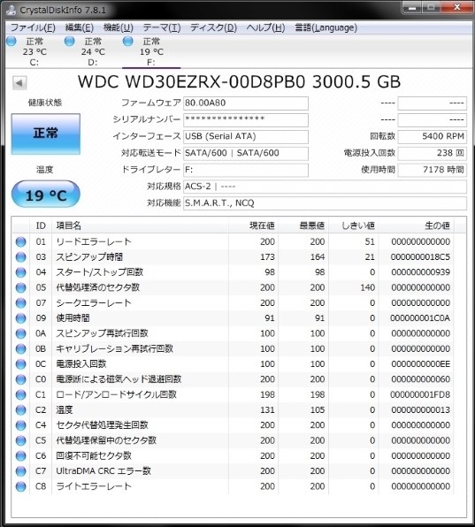Click the usage hours 7178 時間 field
Screen dimensions: 475x527
pos(433,170)
